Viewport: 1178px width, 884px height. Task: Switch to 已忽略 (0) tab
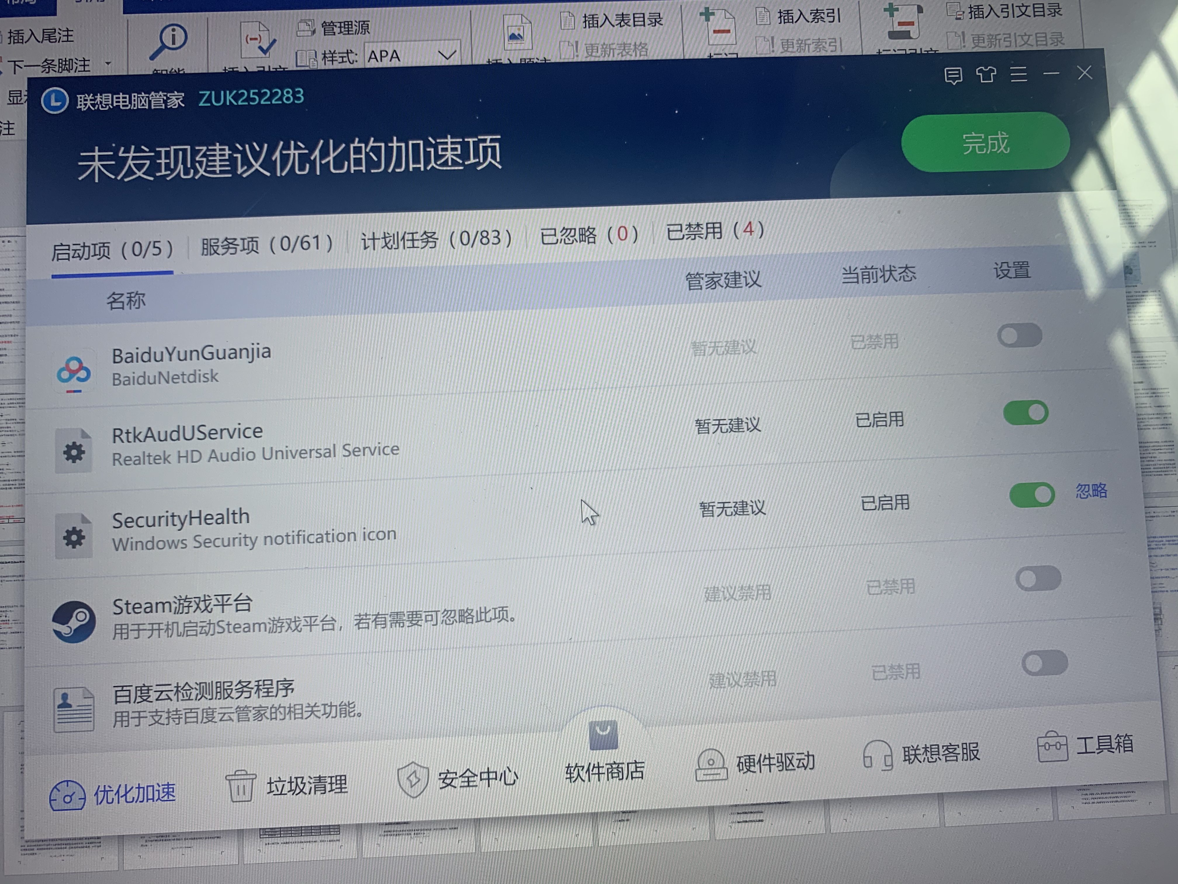click(x=589, y=235)
